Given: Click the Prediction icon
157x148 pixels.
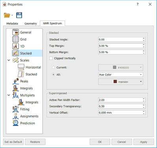Looking at the screenshot, I should point(15,123).
